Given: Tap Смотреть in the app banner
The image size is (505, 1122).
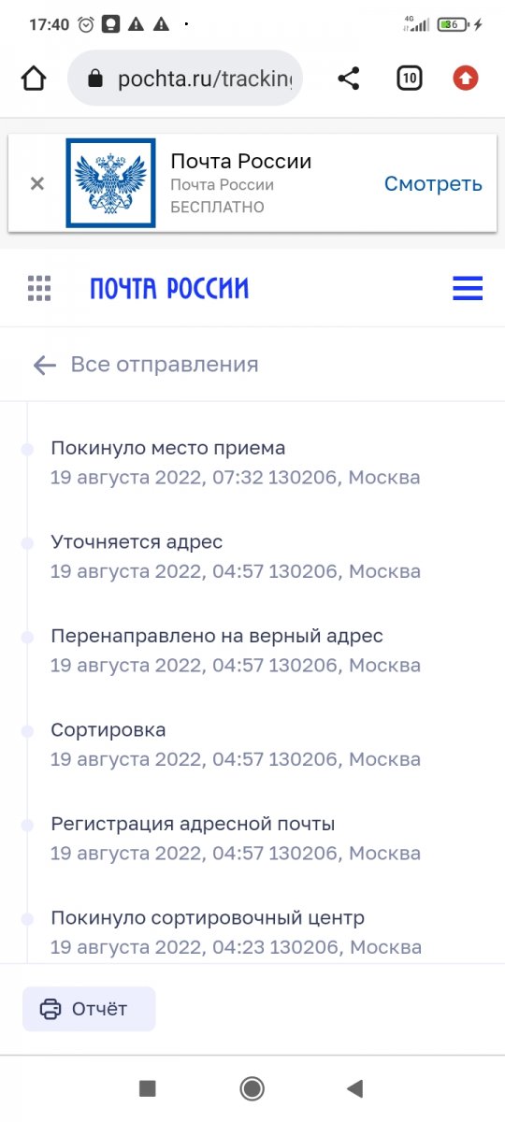Looking at the screenshot, I should pyautogui.click(x=433, y=183).
